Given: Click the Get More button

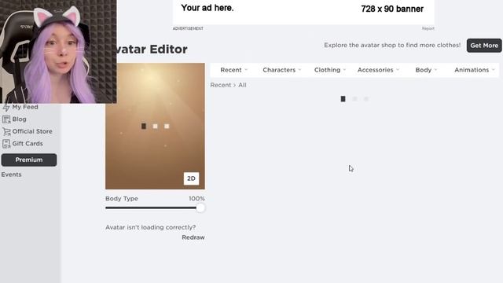Looking at the screenshot, I should pyautogui.click(x=484, y=46).
